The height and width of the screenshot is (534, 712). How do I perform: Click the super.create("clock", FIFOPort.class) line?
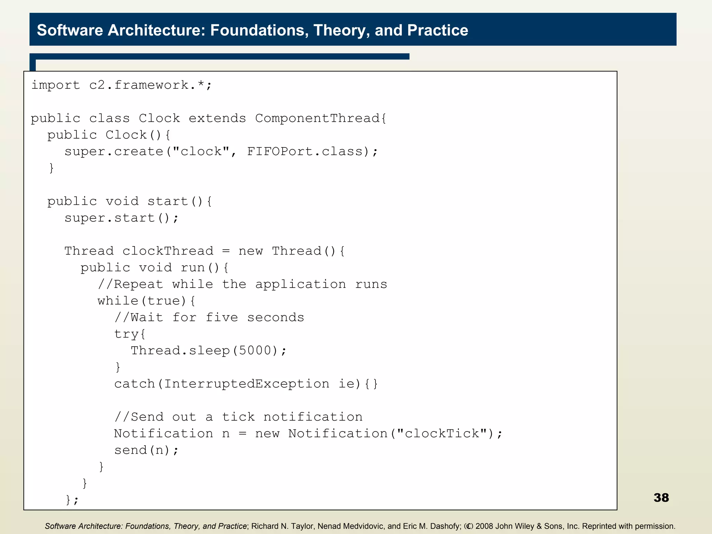click(221, 152)
